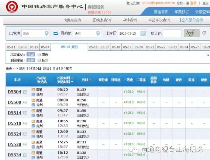Screen dimensions: 210x160
Task: Check the 南通 departure station checkbox
Action: click(x=39, y=55)
